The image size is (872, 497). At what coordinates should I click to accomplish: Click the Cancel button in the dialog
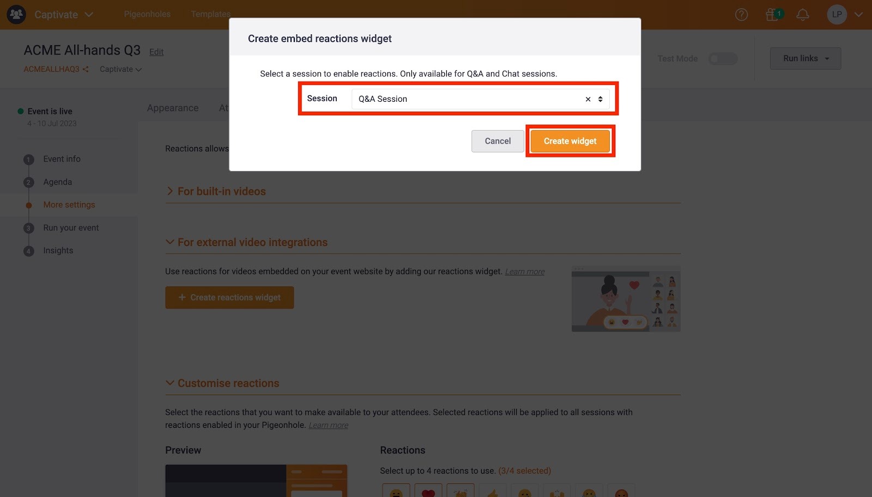(498, 141)
